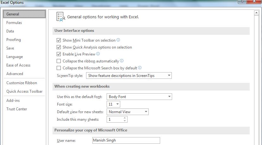Click the User name input field
262x145 pixels.
pyautogui.click(x=126, y=140)
